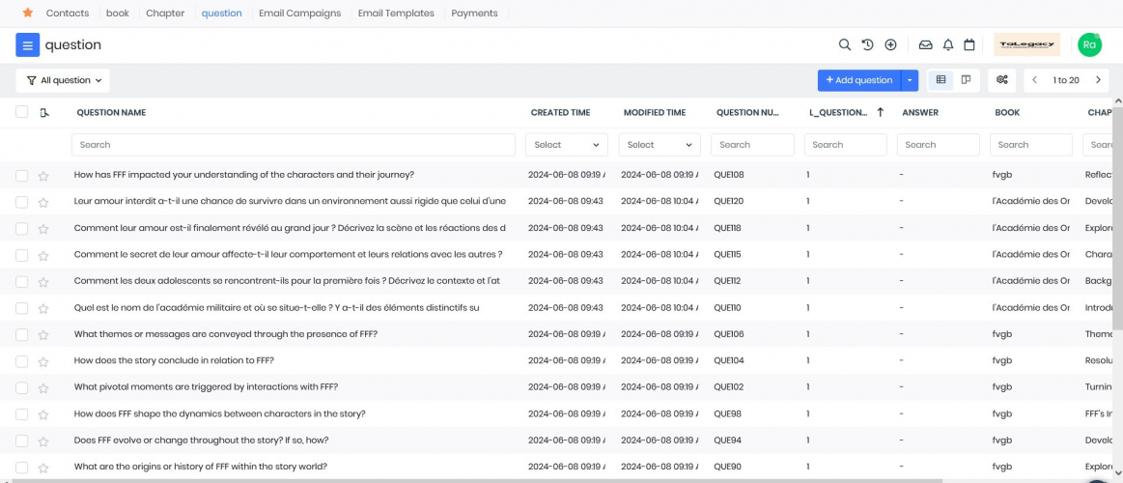Open Modified Time Select dropdown
This screenshot has width=1123, height=483.
(x=660, y=145)
